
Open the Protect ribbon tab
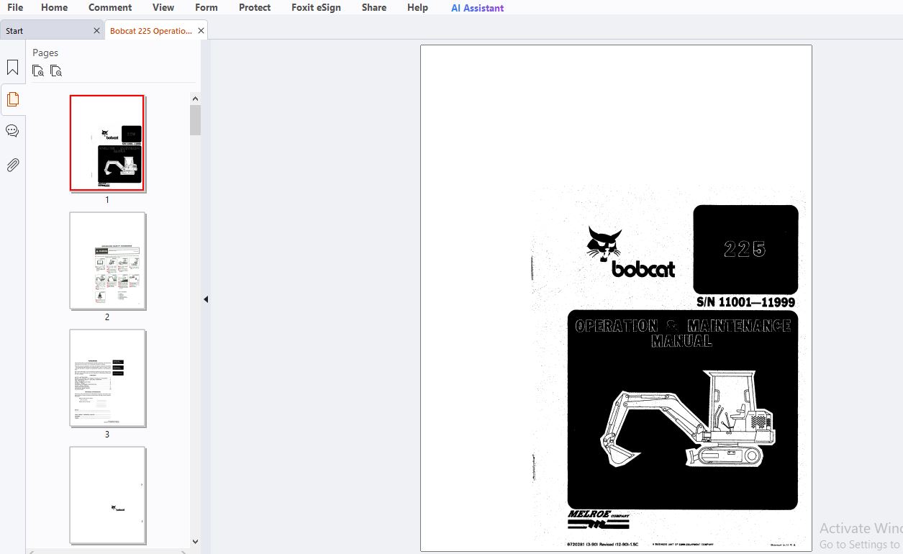point(255,7)
